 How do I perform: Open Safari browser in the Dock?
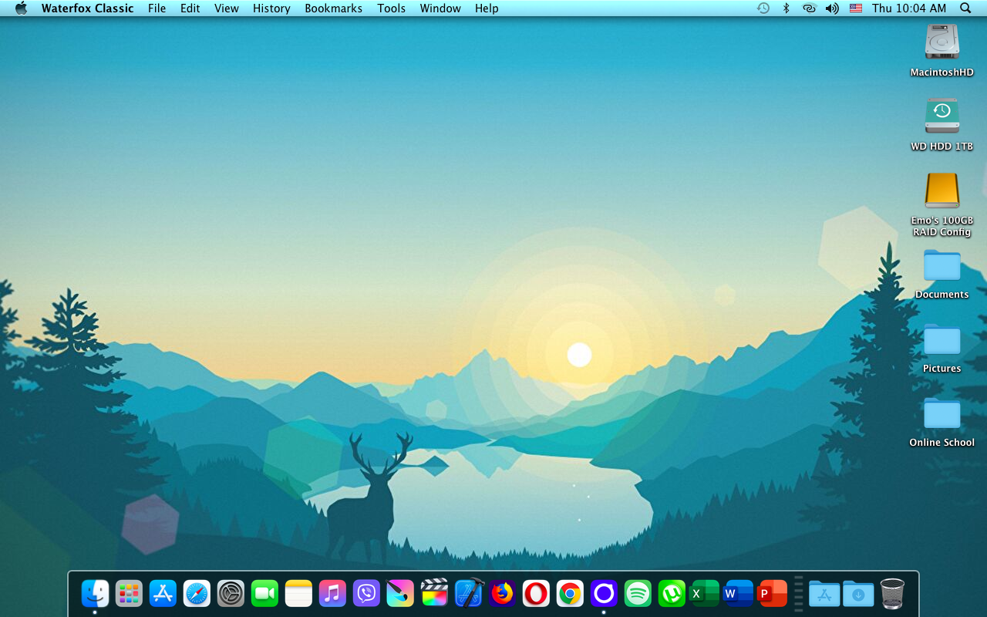[x=197, y=593]
